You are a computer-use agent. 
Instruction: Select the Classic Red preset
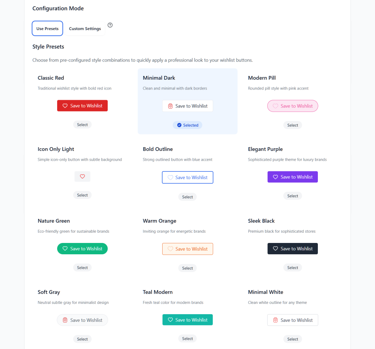[82, 124]
